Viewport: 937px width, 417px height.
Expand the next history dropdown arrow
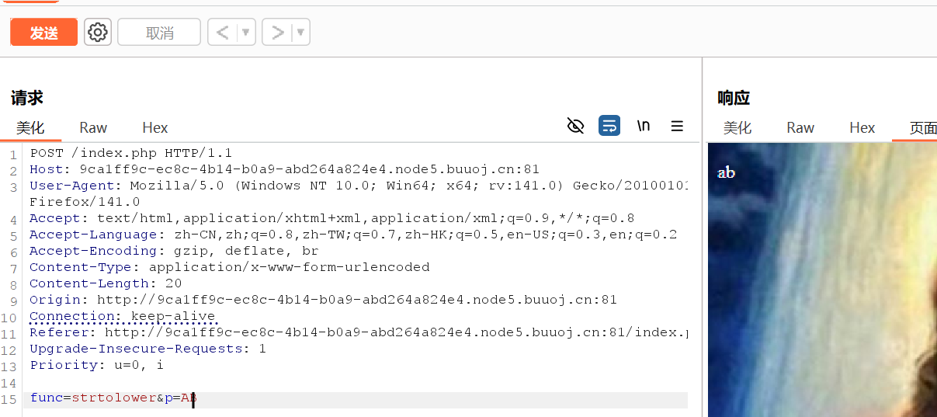coord(300,32)
